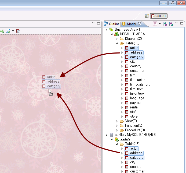Select address table under sakila schema
This screenshot has width=186, height=173.
tap(134, 153)
